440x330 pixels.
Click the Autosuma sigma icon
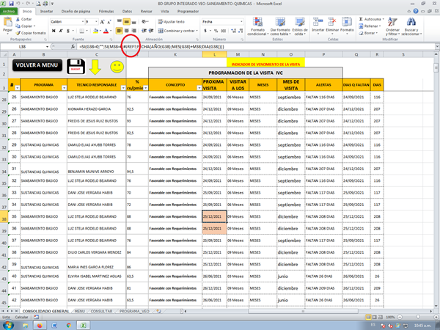(x=361, y=19)
